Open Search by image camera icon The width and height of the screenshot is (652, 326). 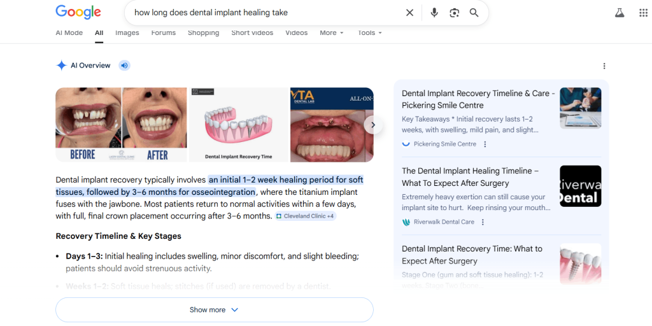(454, 13)
